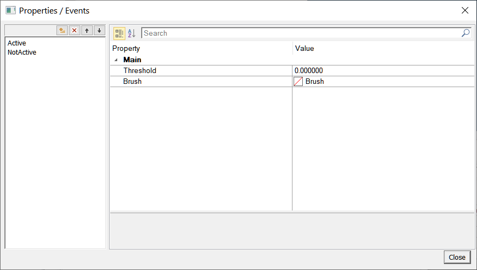The image size is (477, 270).
Task: Click the red X delete item icon
Action: click(x=74, y=30)
